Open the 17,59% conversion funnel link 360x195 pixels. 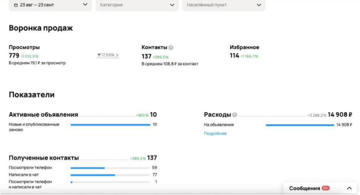(108, 55)
